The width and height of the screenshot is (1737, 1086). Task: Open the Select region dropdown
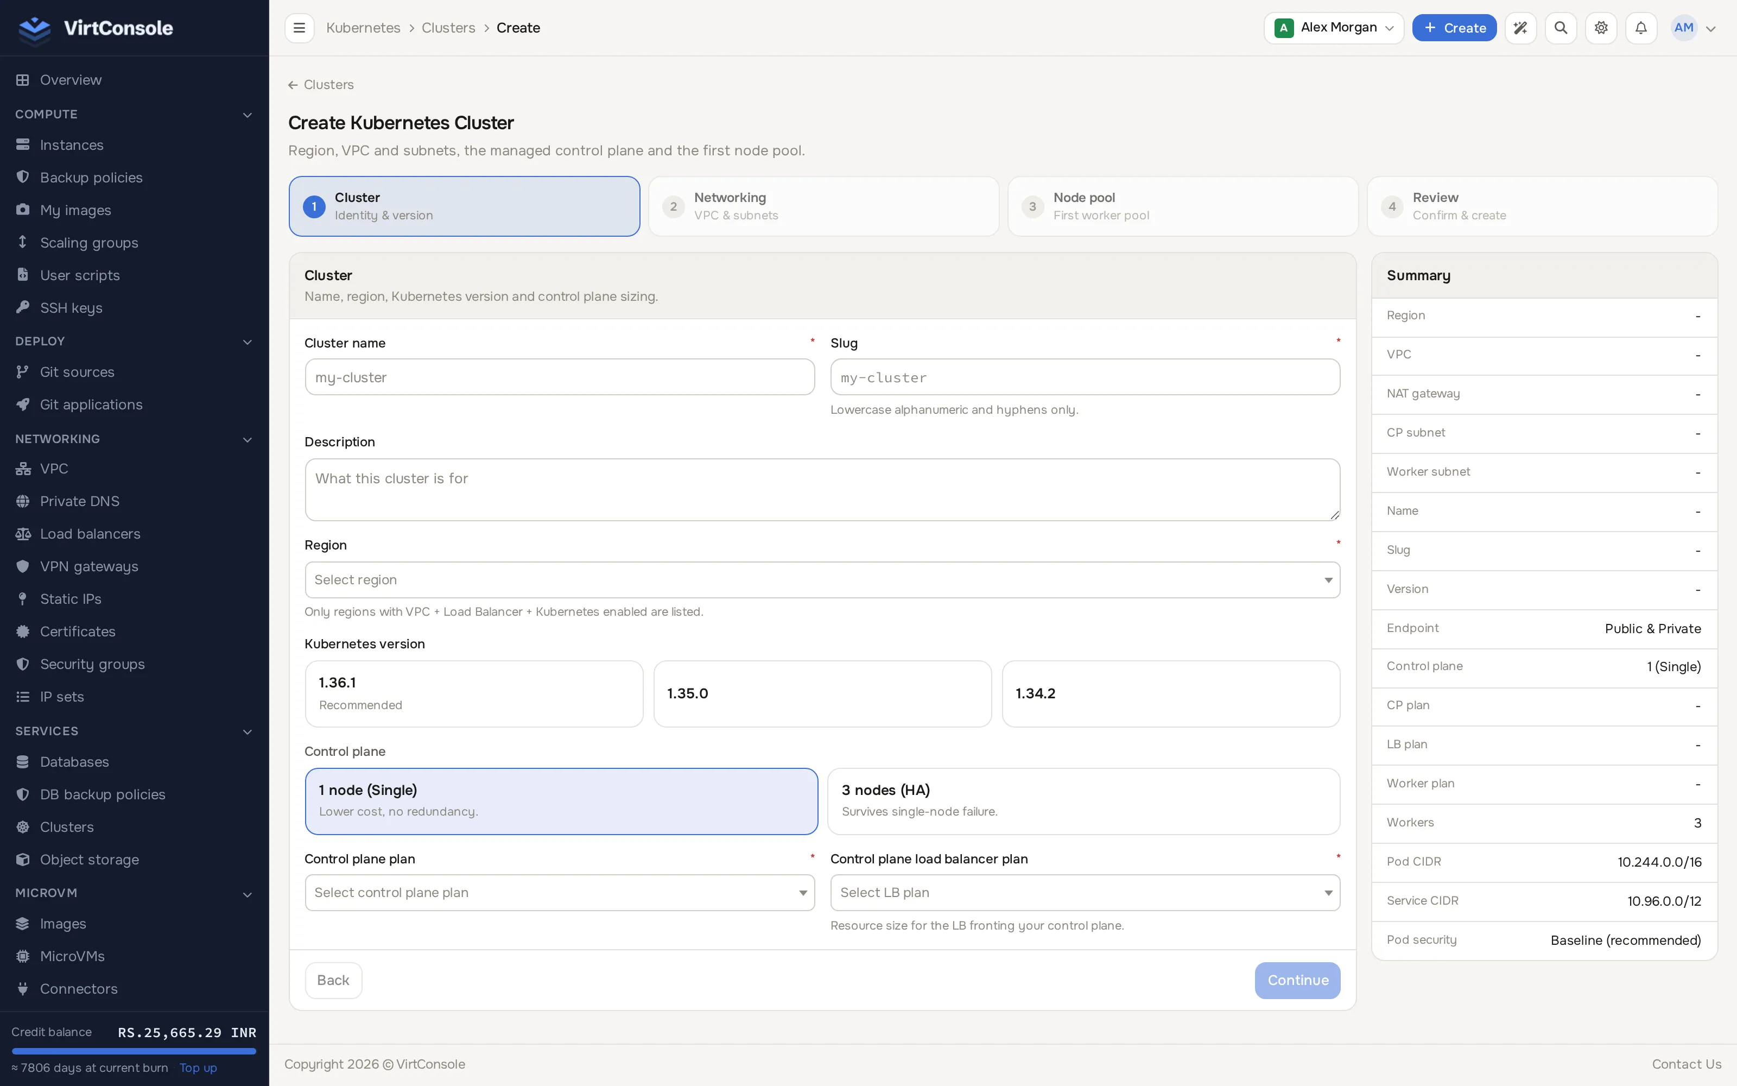(x=822, y=579)
